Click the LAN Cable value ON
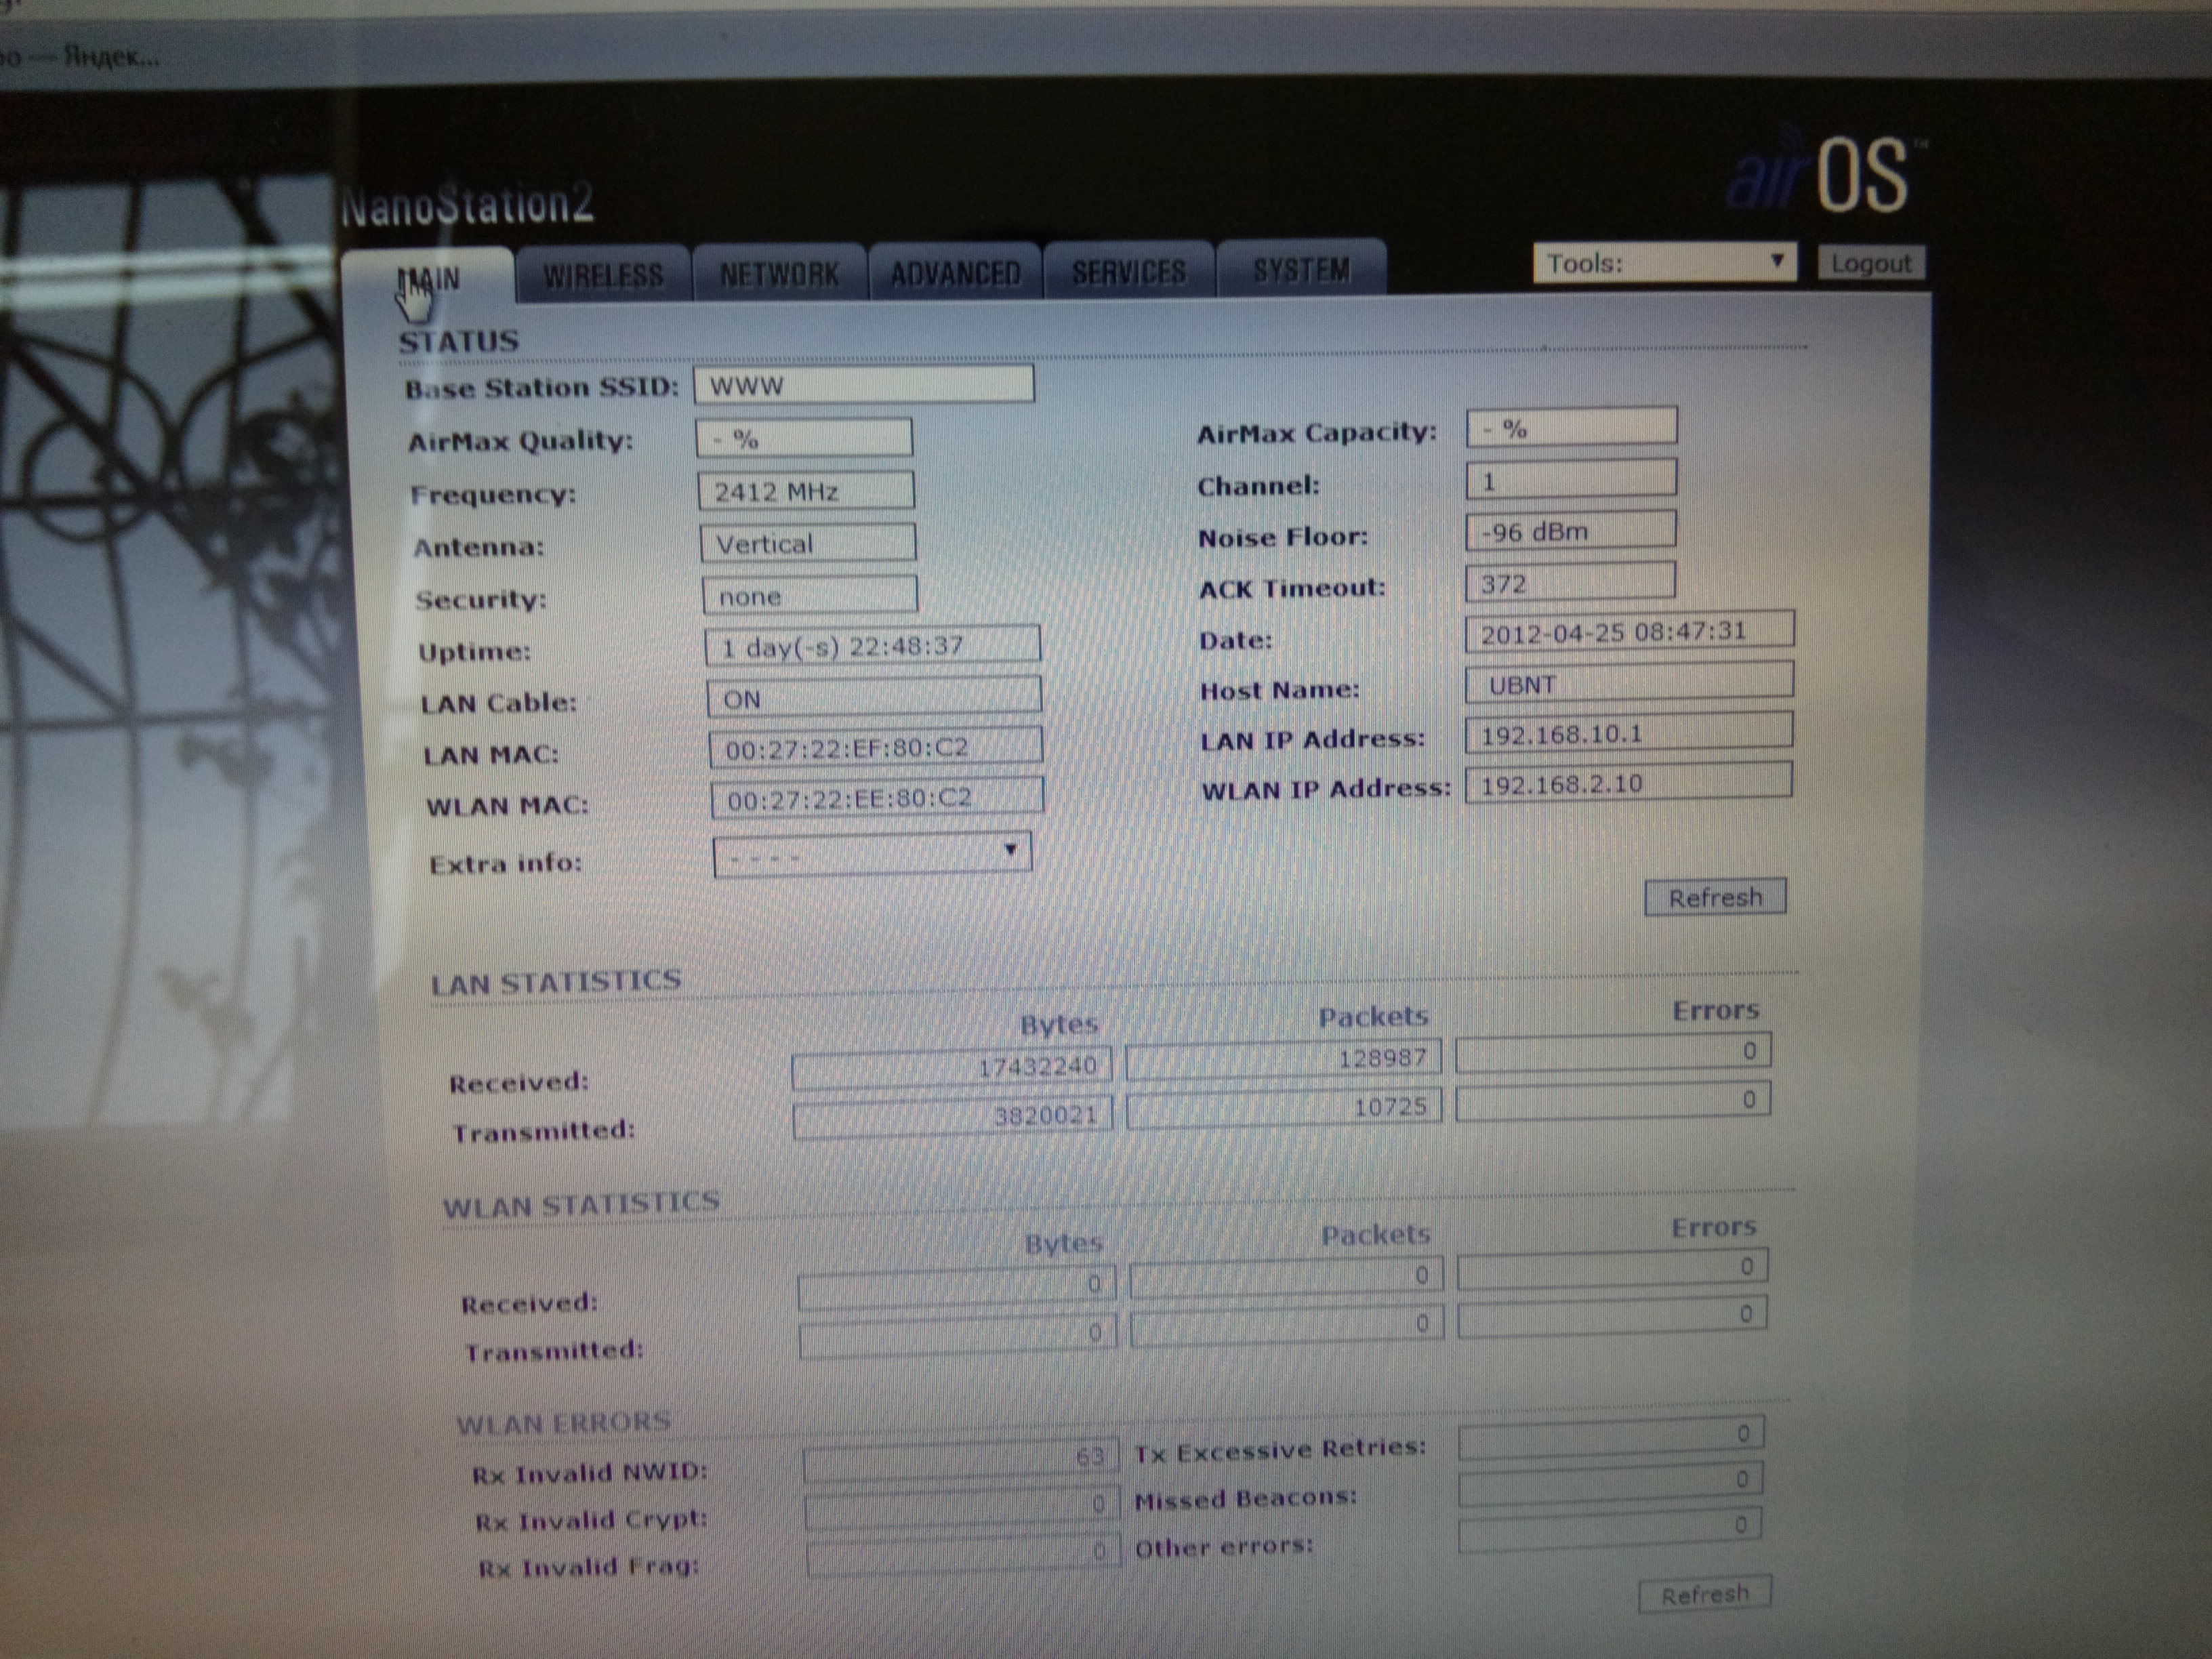Viewport: 2212px width, 1659px height. pyautogui.click(x=874, y=697)
